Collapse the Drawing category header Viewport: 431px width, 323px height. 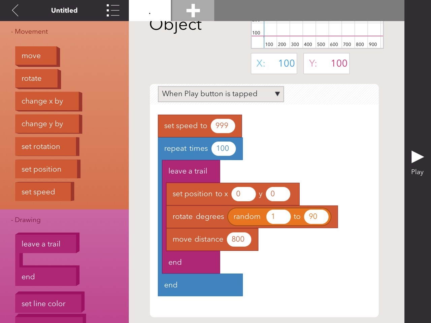26,220
